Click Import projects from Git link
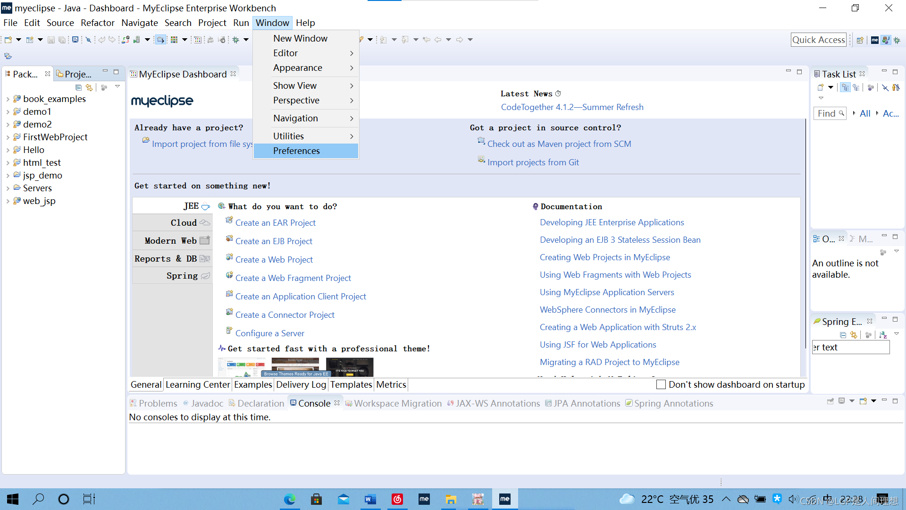The height and width of the screenshot is (510, 906). click(x=533, y=162)
